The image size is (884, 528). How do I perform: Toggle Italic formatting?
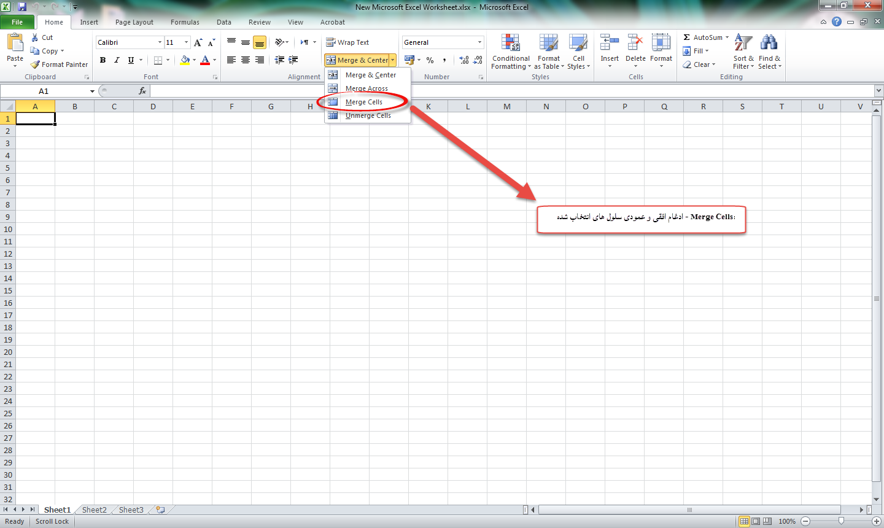pyautogui.click(x=117, y=60)
